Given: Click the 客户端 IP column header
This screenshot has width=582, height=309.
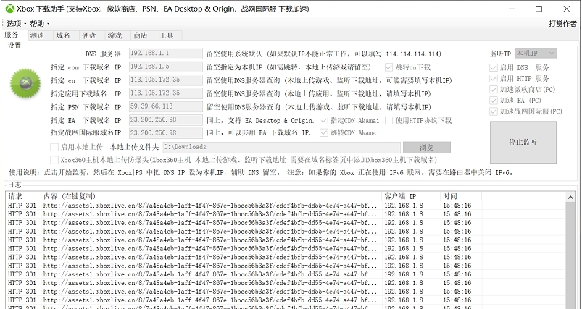Looking at the screenshot, I should pos(411,196).
